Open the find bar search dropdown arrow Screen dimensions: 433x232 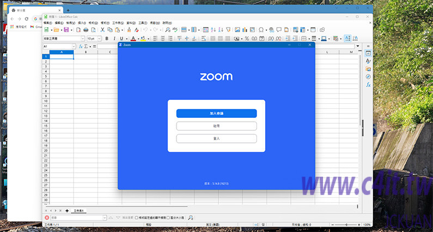105,218
